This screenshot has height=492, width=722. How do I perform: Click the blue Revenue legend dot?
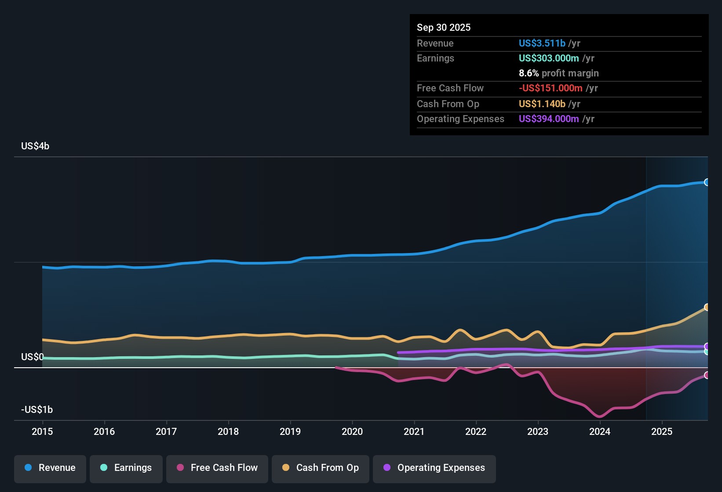click(28, 468)
